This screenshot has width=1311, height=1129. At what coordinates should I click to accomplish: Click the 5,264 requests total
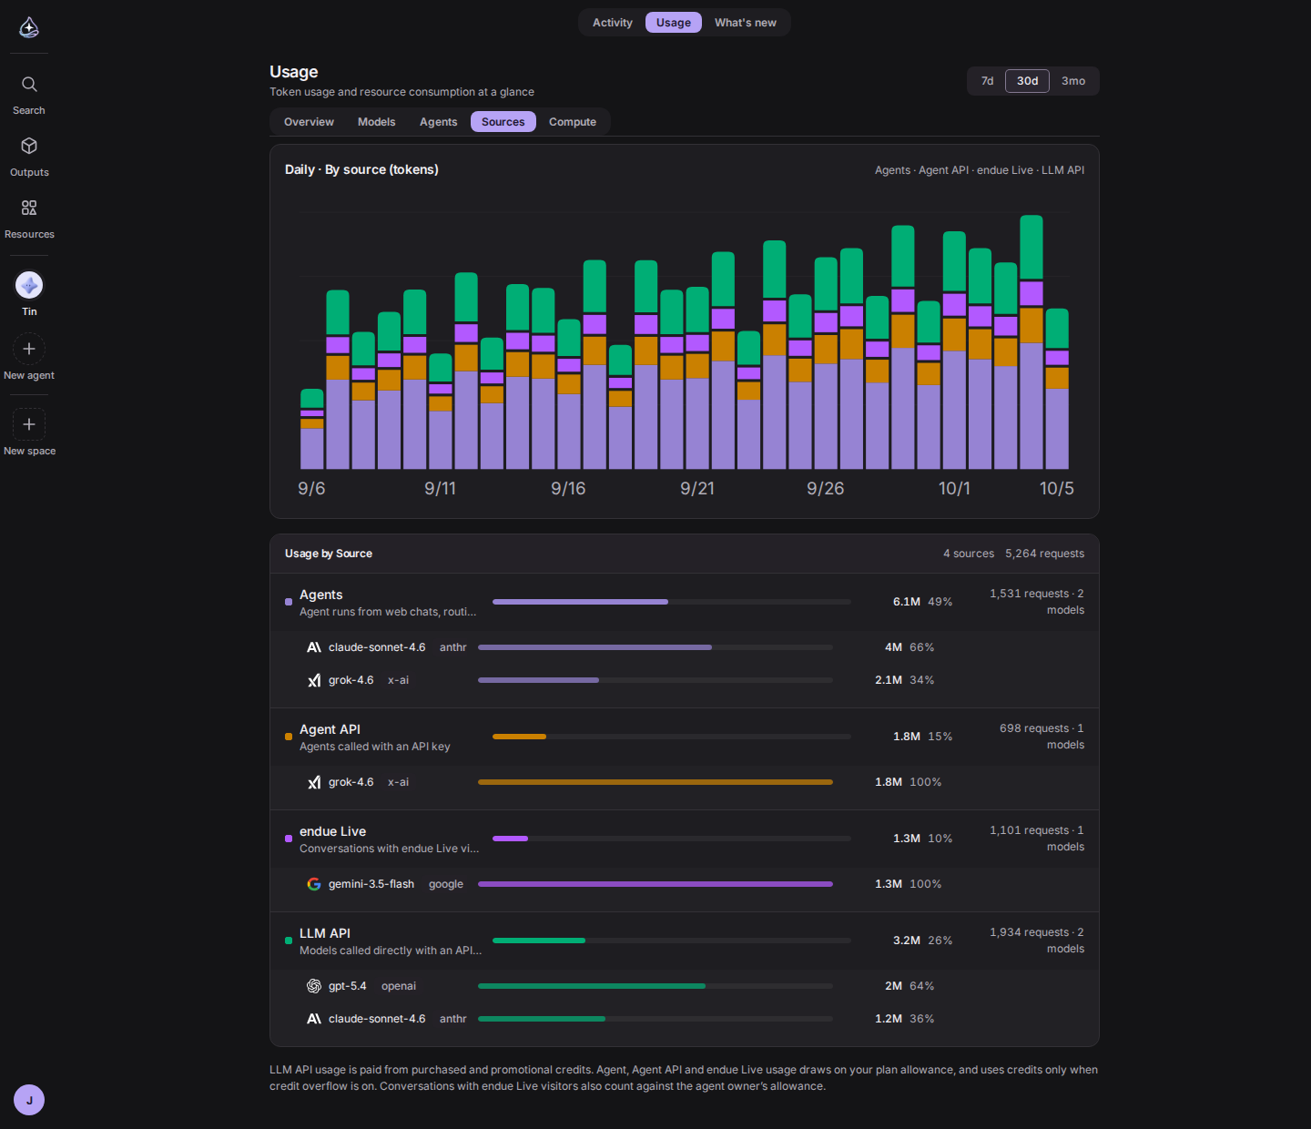(1044, 554)
